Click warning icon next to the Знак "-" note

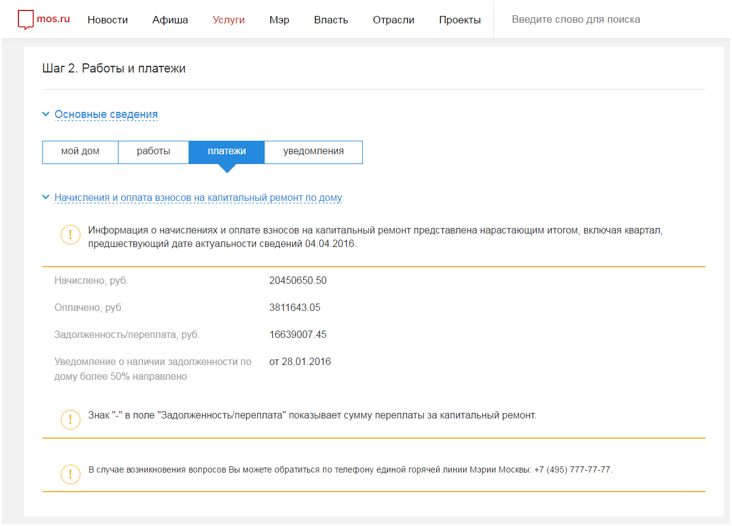(x=71, y=419)
